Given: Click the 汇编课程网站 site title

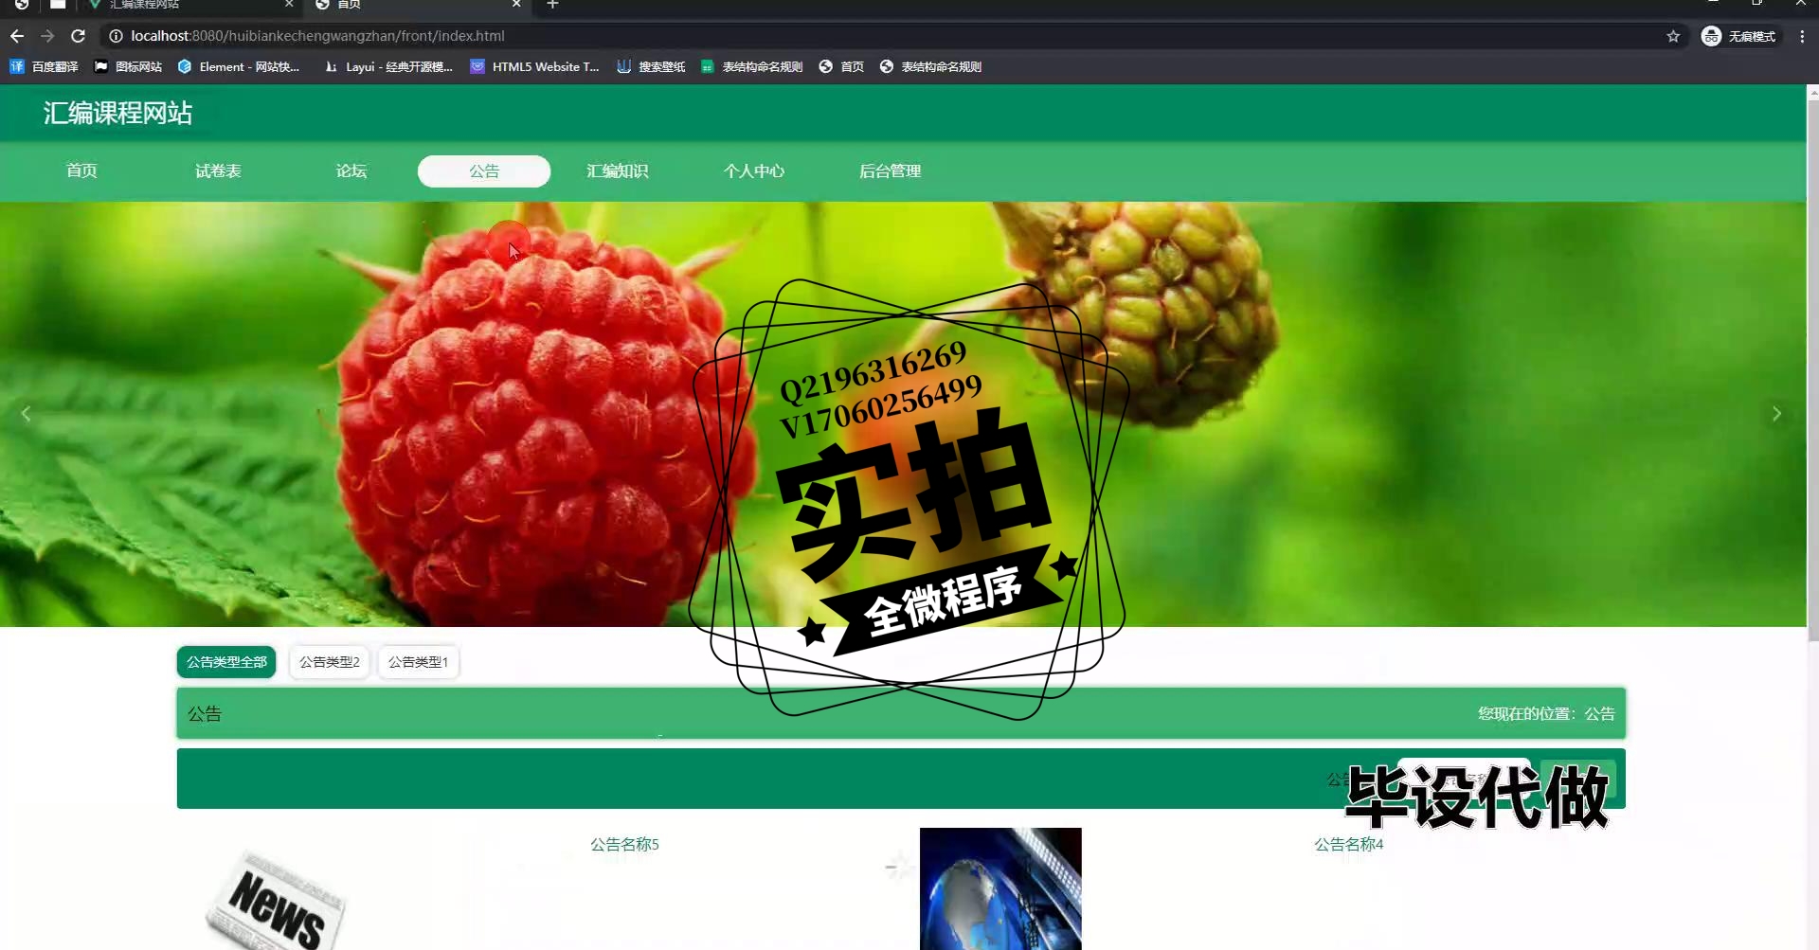Looking at the screenshot, I should coord(117,113).
